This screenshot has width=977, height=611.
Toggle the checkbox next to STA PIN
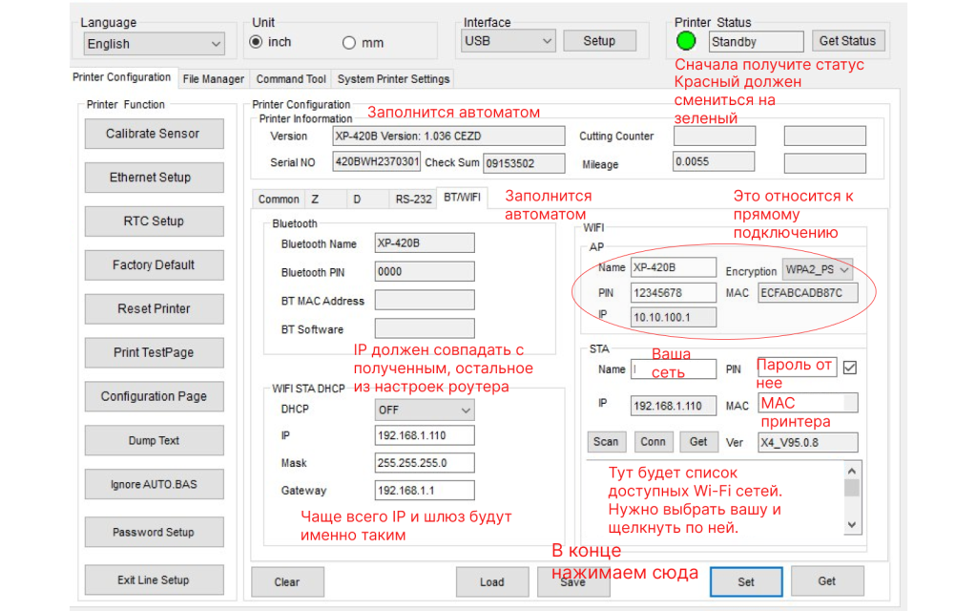coord(850,368)
